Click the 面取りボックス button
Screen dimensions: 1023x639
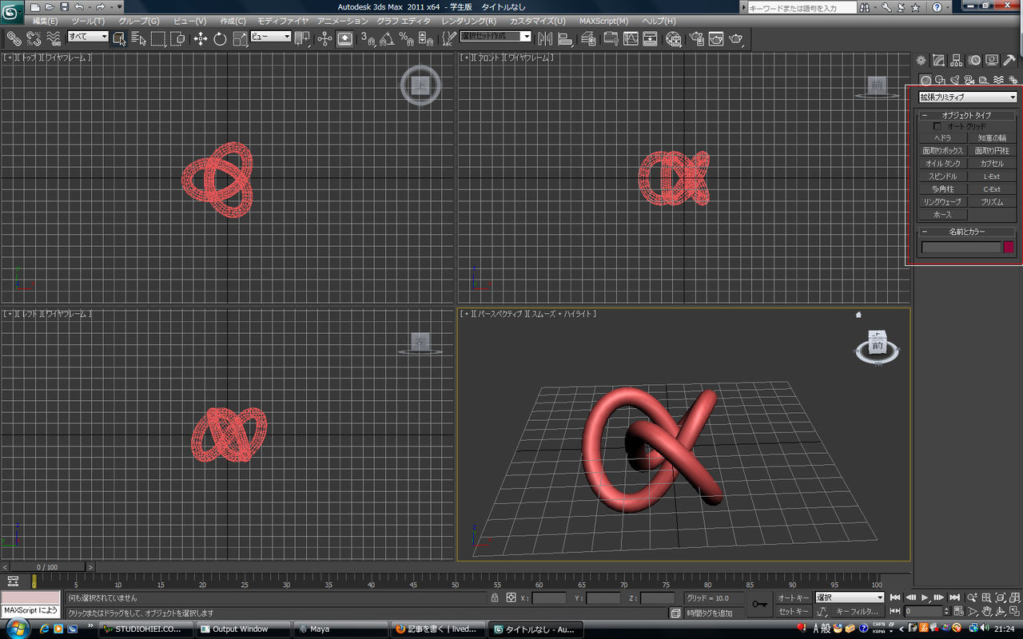coord(943,151)
